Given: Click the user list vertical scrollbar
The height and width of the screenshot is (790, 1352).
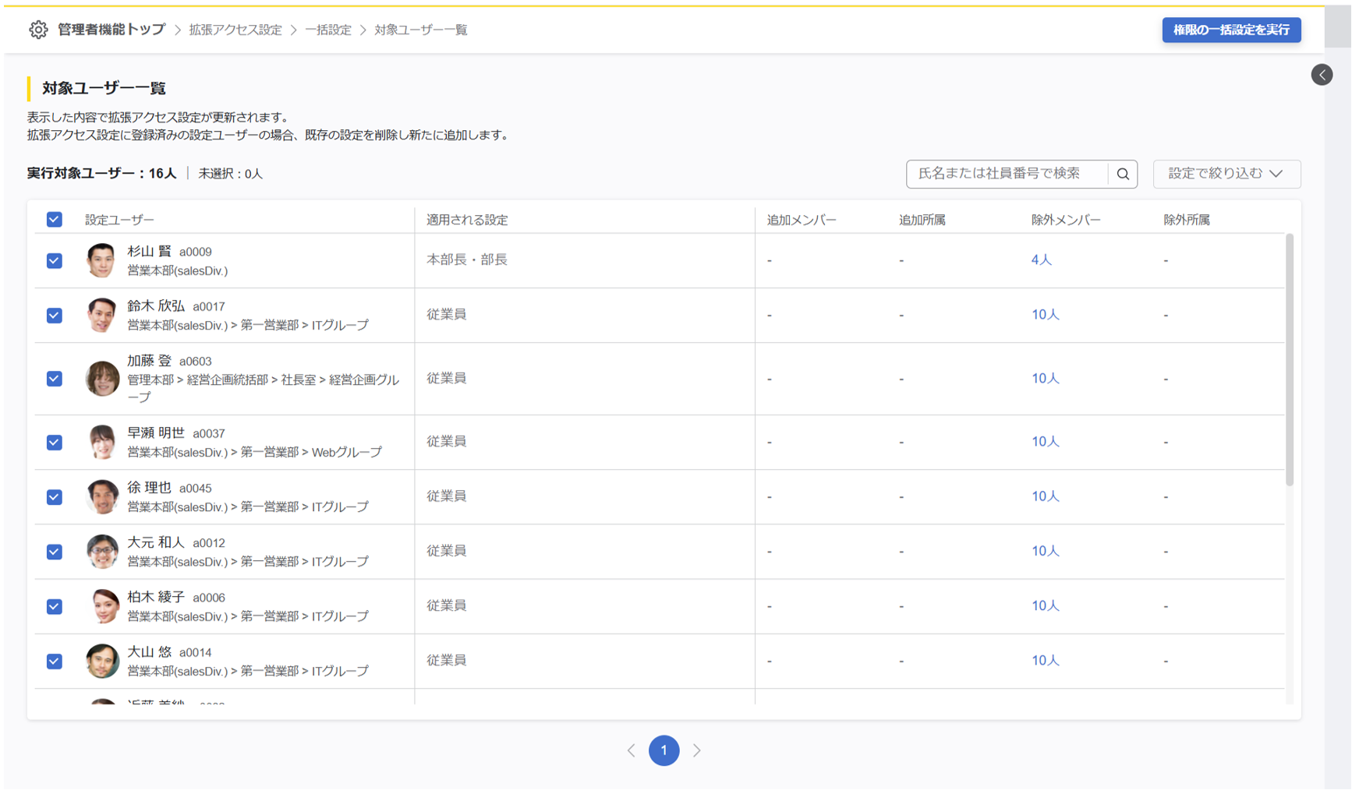Looking at the screenshot, I should coord(1289,359).
